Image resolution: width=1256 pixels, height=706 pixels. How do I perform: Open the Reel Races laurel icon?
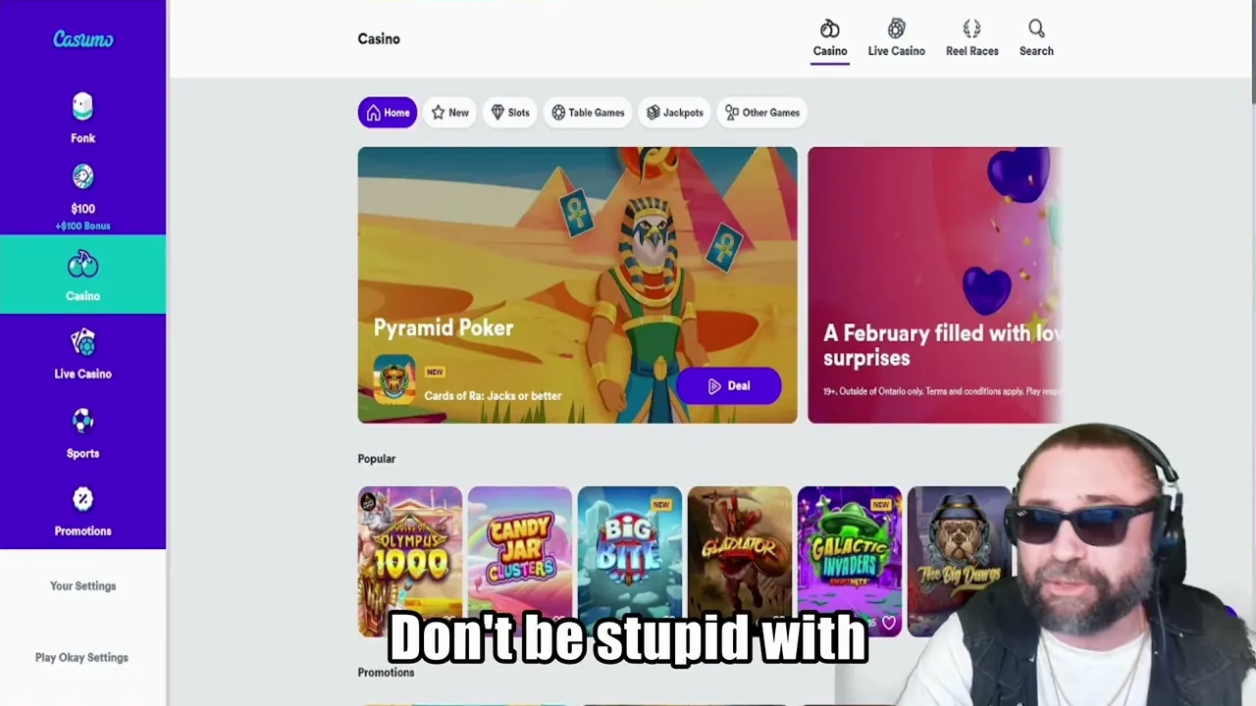click(x=971, y=28)
